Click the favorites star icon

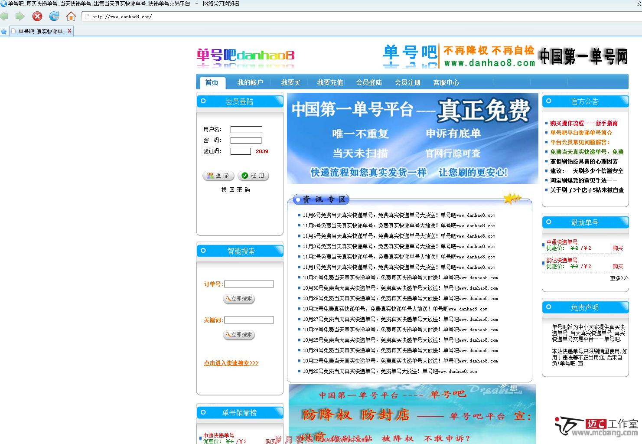[4, 32]
